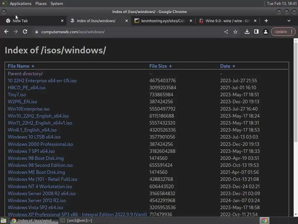Click the date 2024-Jan-07 03:24

pyautogui.click(x=240, y=201)
